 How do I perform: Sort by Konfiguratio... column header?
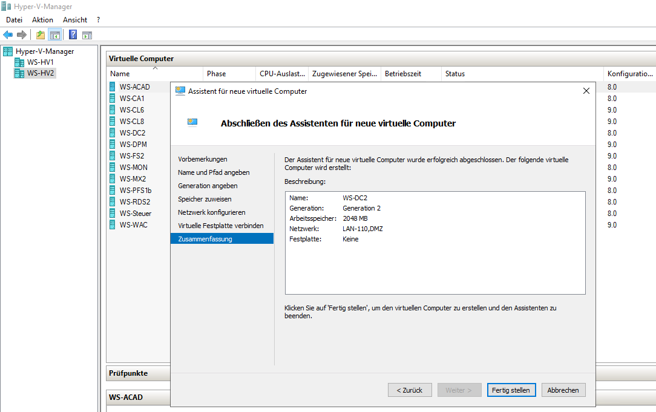pyautogui.click(x=630, y=74)
